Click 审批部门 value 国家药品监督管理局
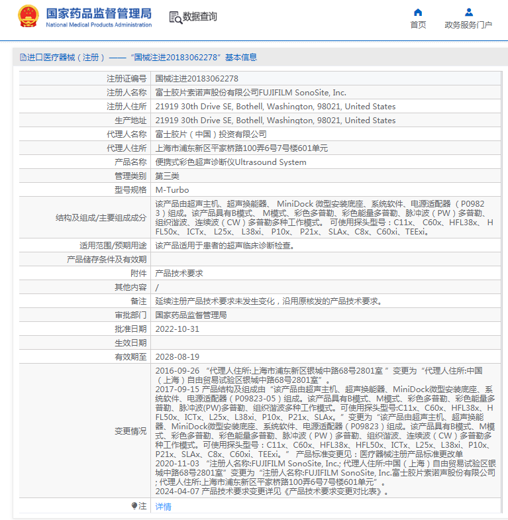 click(x=191, y=315)
